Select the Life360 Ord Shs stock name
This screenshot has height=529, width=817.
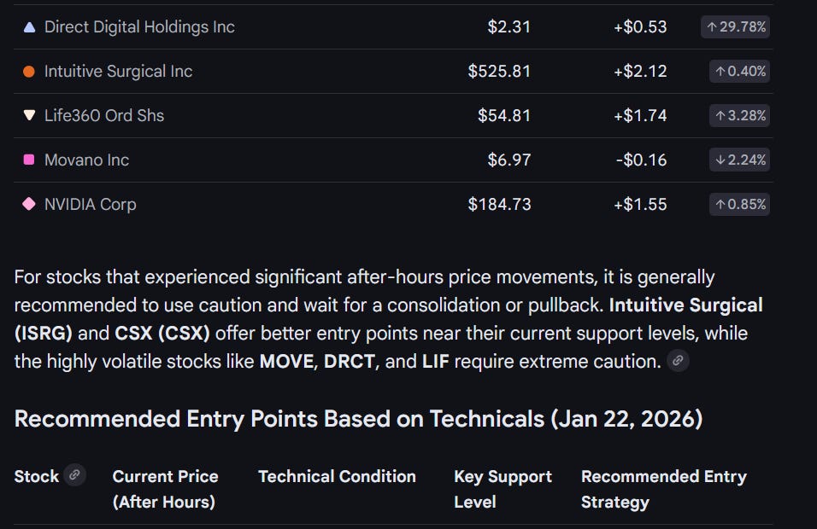click(x=103, y=115)
